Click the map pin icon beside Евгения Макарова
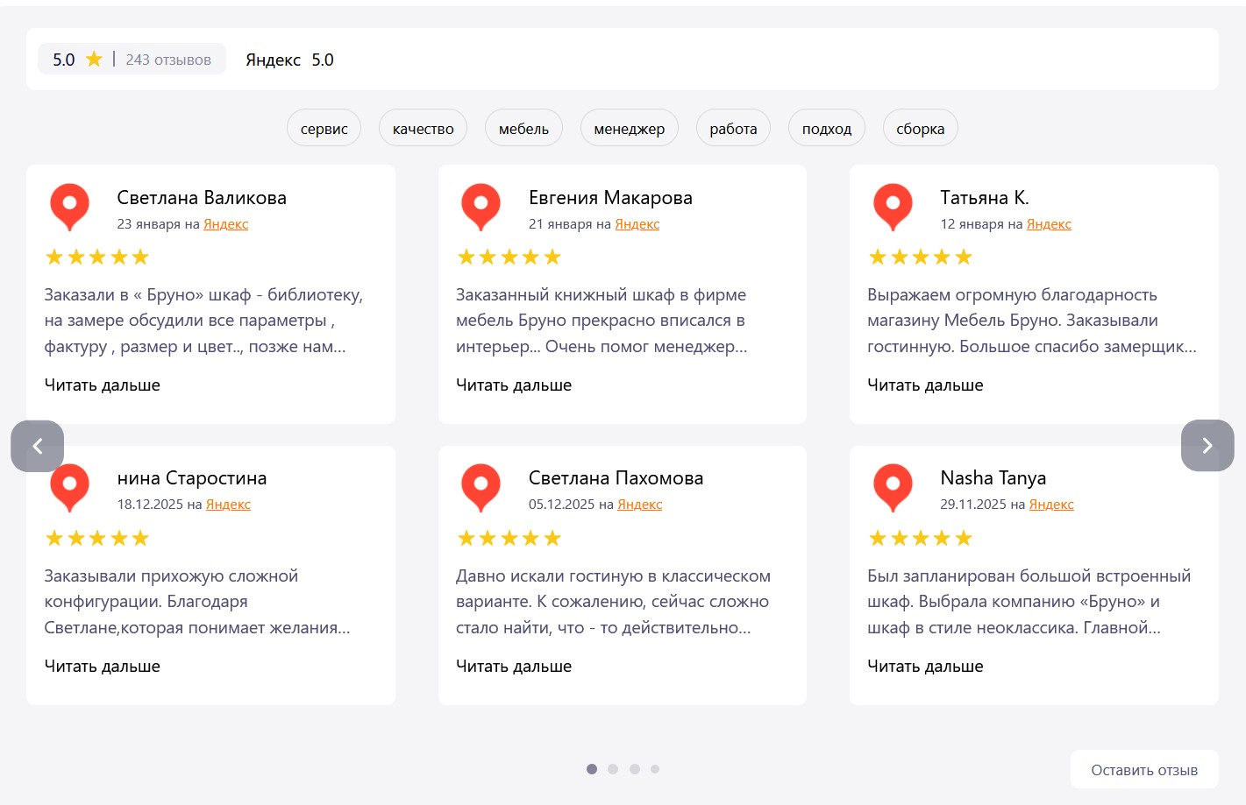 (x=481, y=207)
